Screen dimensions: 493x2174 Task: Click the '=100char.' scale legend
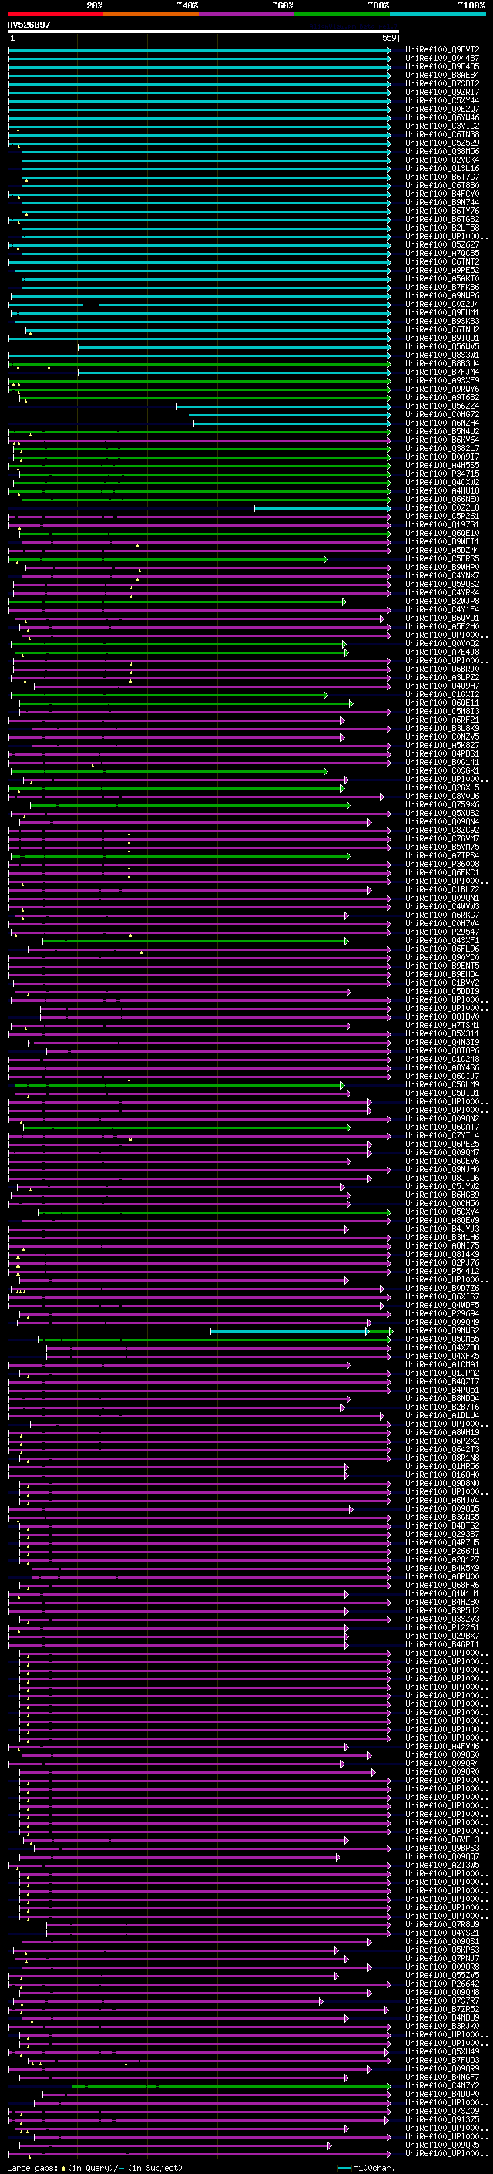(x=365, y=2168)
